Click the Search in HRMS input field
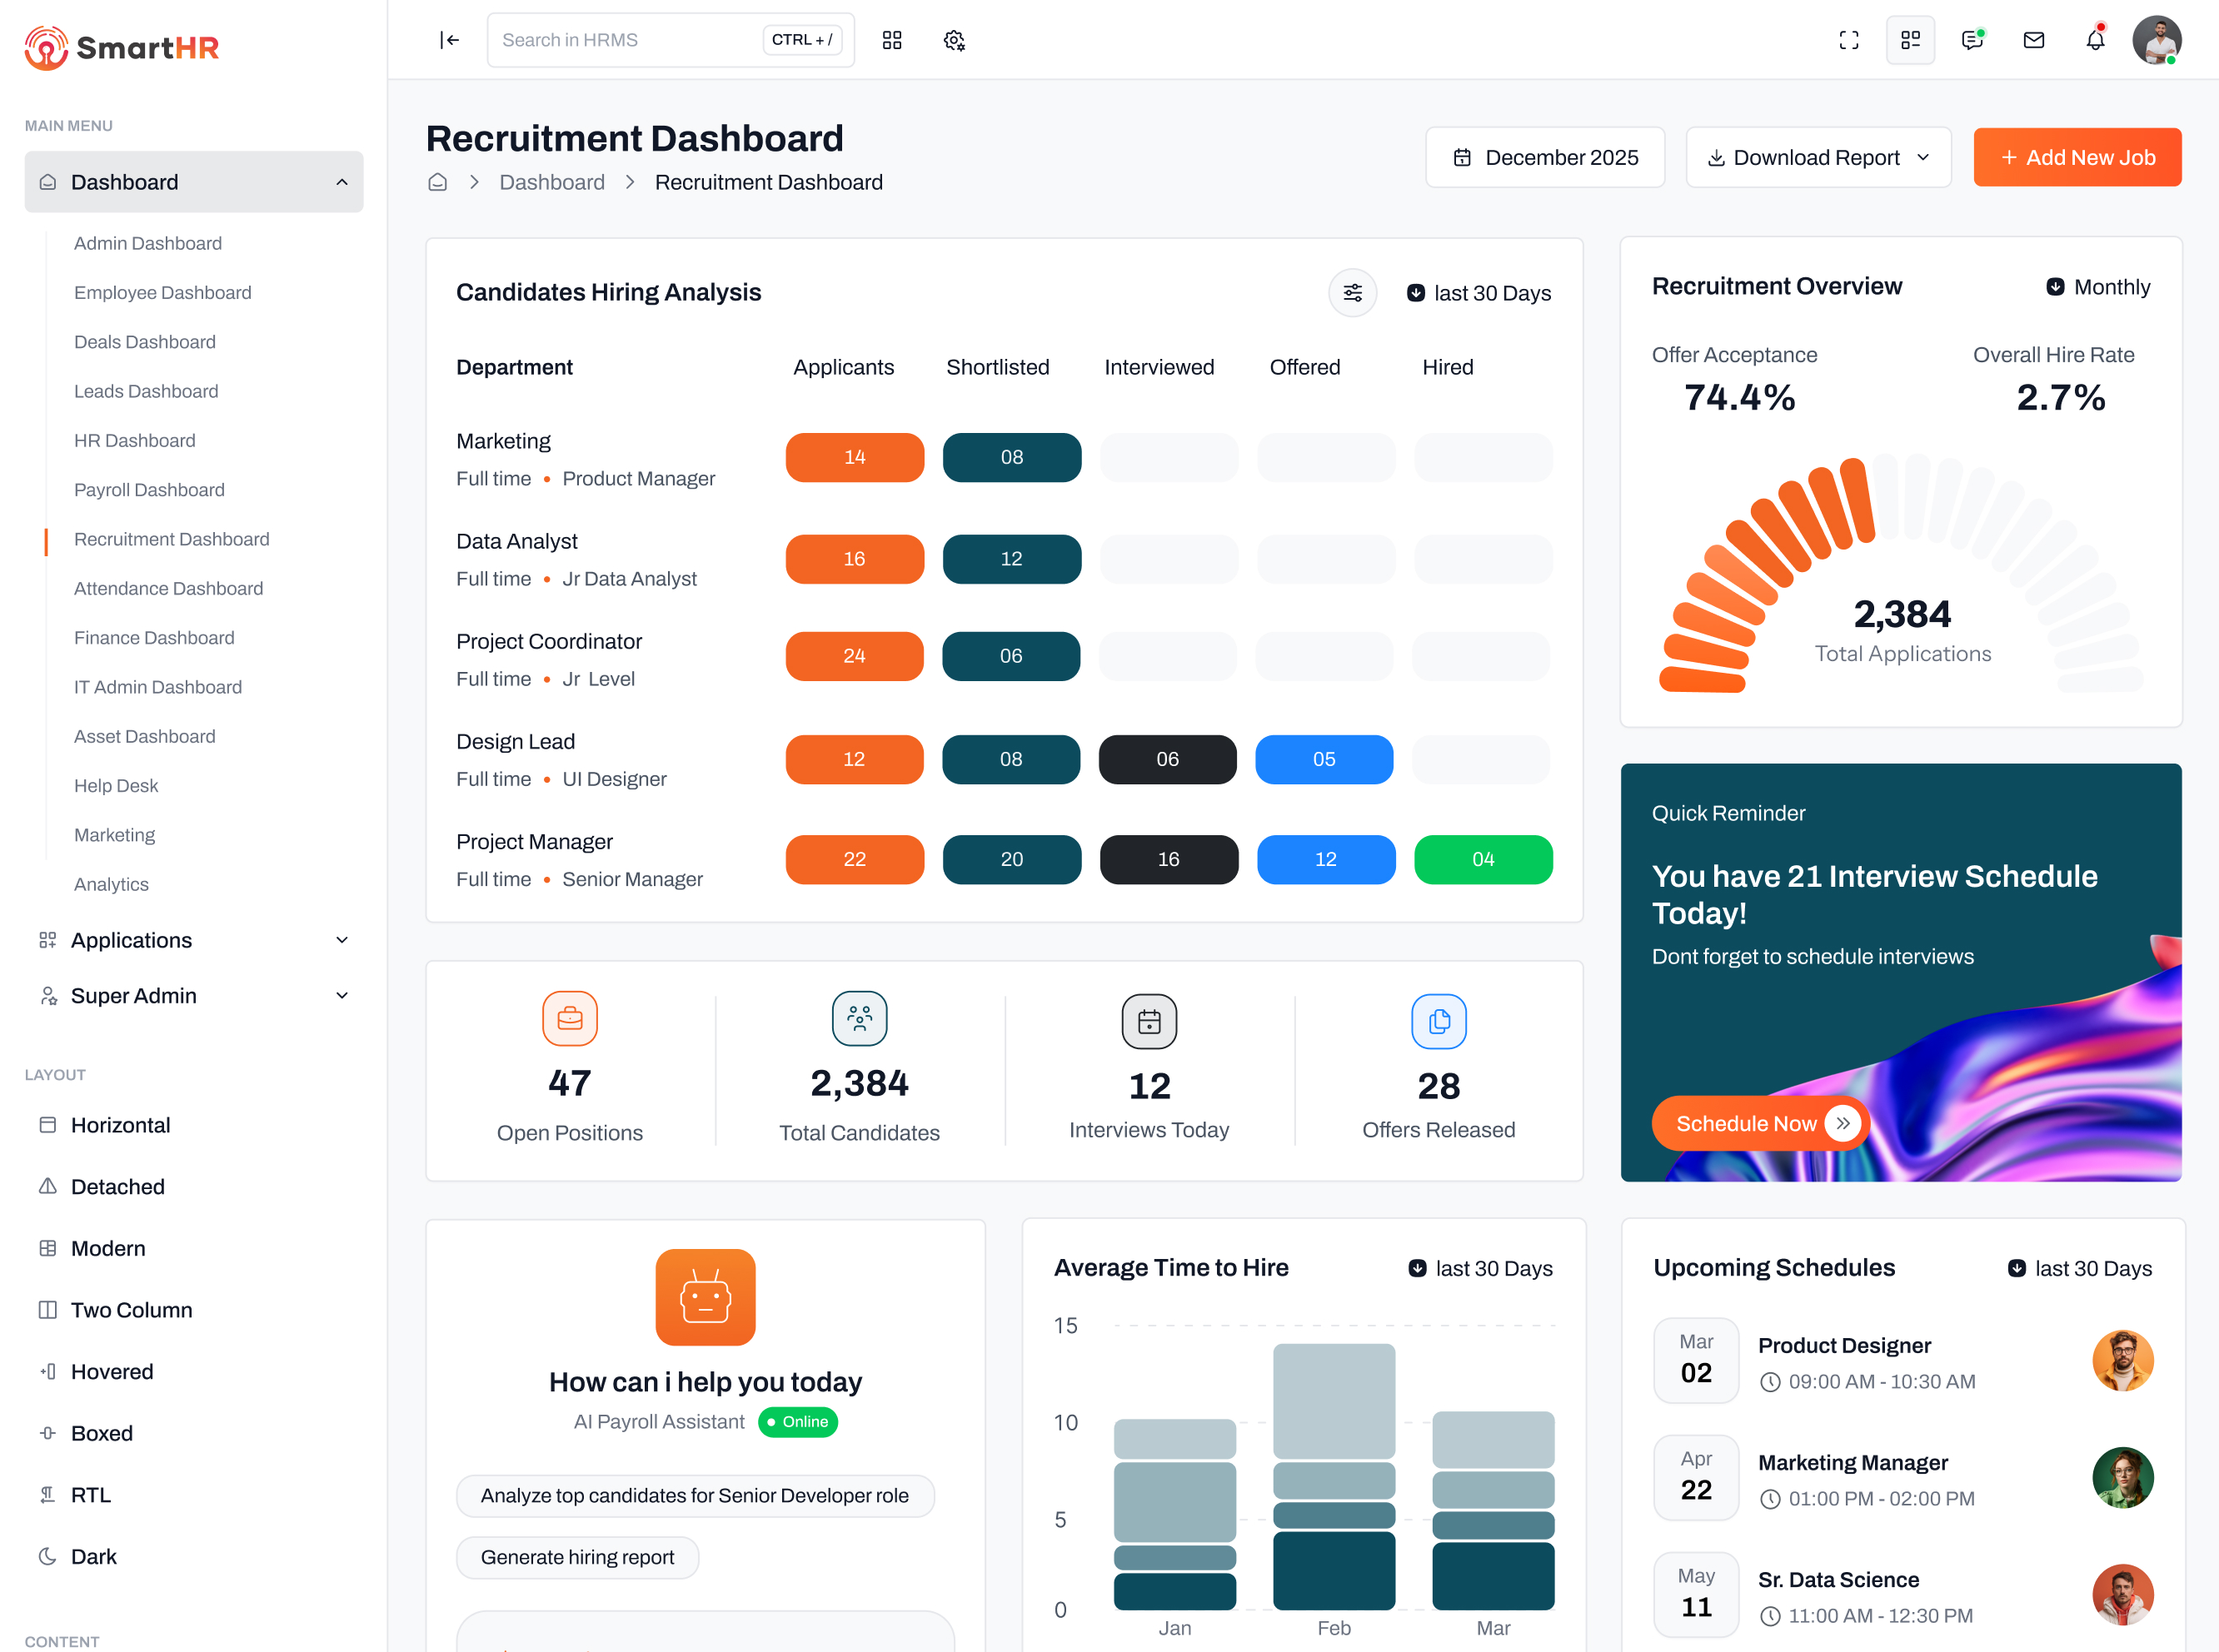This screenshot has height=1652, width=2219. click(621, 39)
